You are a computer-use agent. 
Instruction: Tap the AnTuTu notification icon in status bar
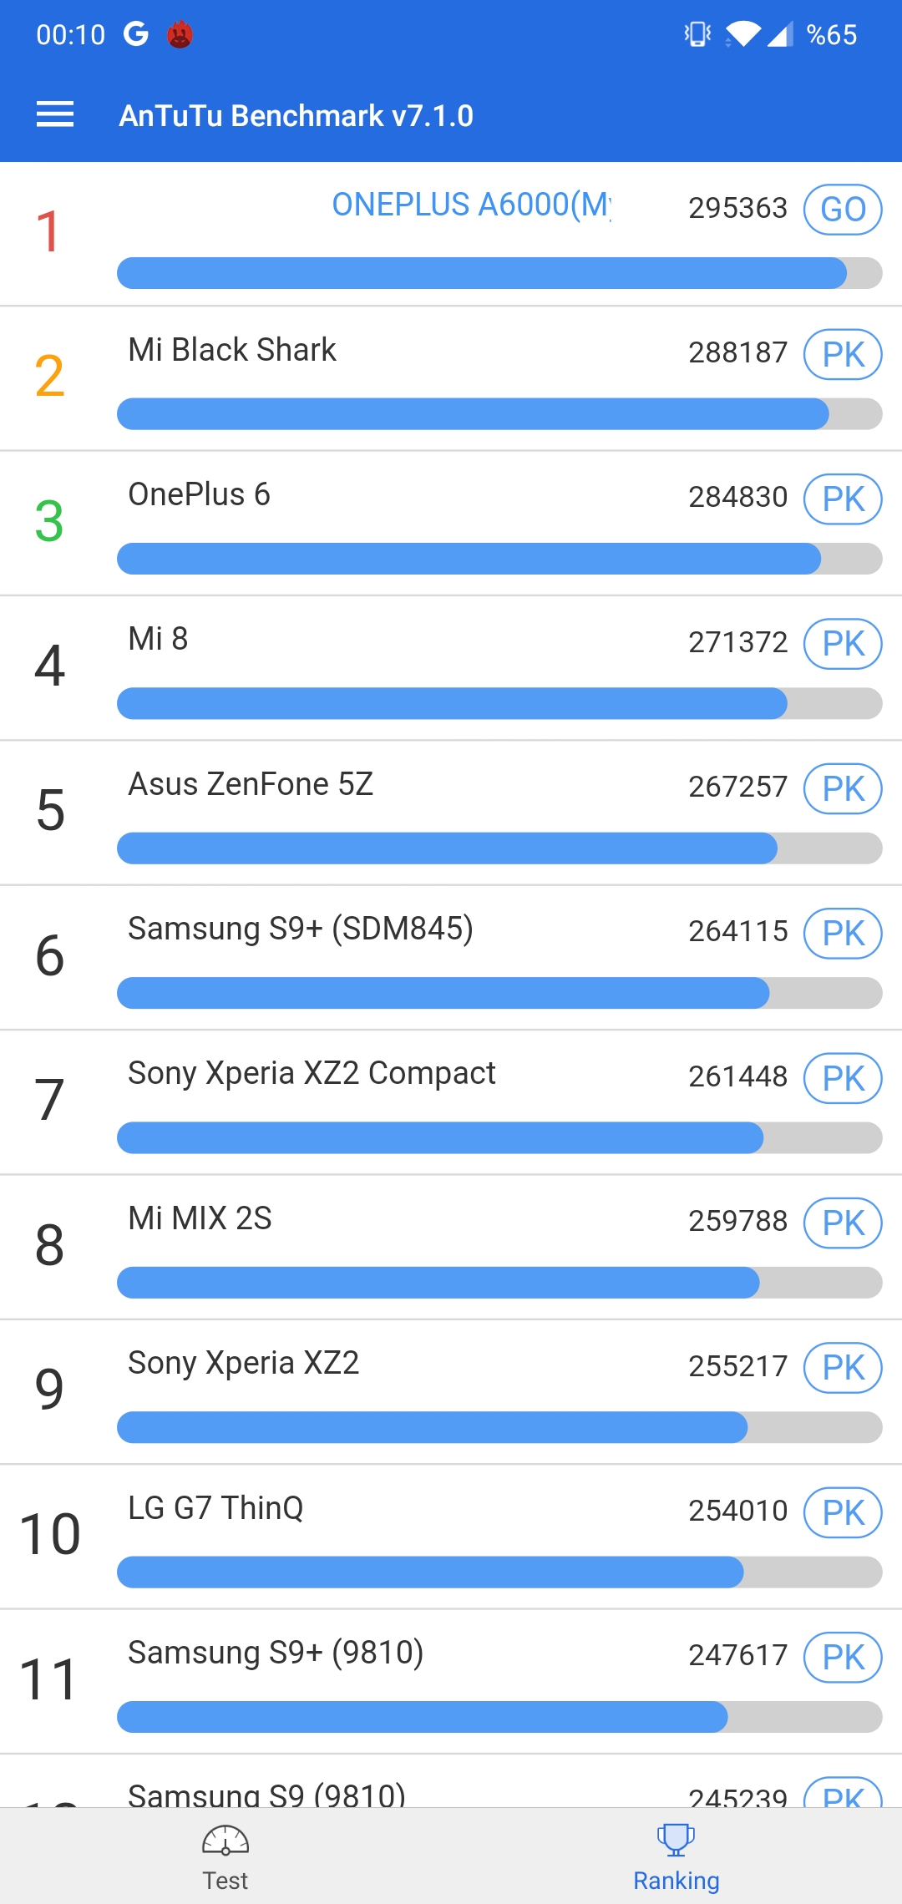[180, 34]
